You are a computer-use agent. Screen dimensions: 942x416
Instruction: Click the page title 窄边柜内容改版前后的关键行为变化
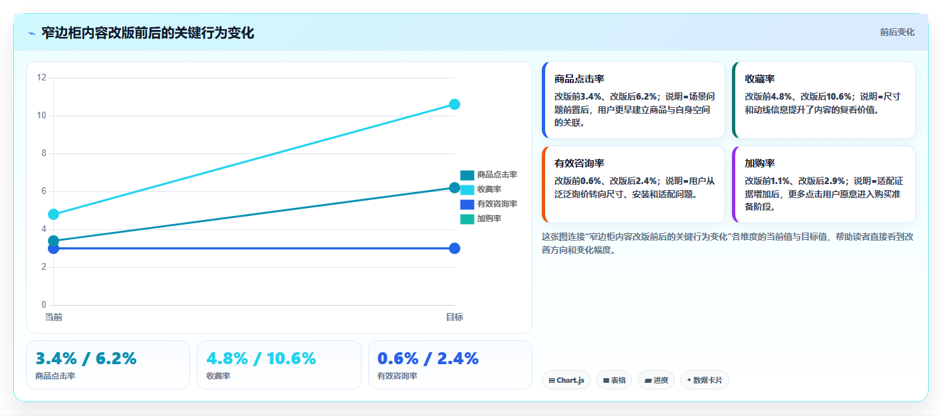[148, 33]
